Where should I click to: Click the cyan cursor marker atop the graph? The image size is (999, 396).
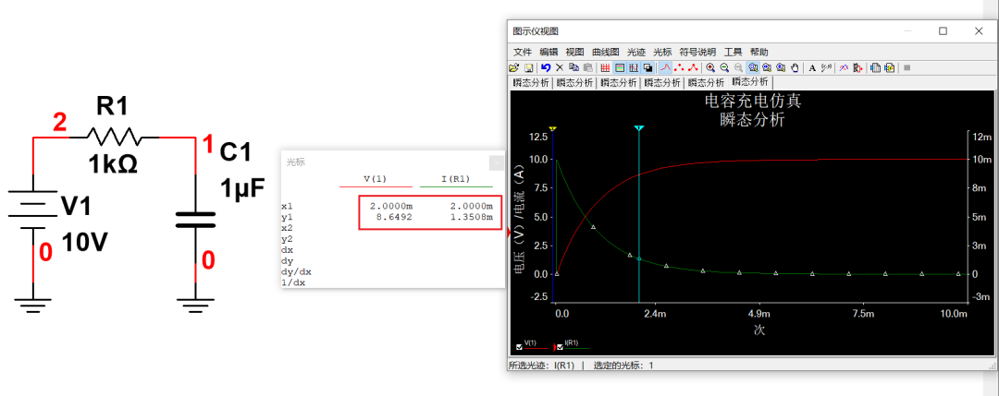coord(638,128)
